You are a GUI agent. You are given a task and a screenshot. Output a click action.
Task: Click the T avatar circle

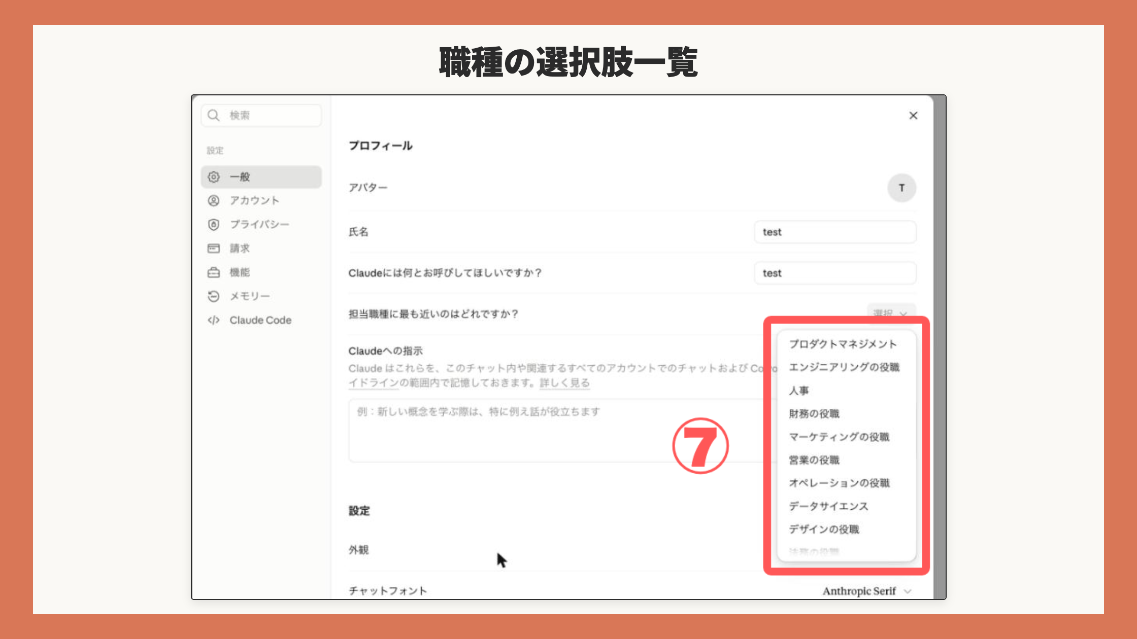[x=901, y=188]
